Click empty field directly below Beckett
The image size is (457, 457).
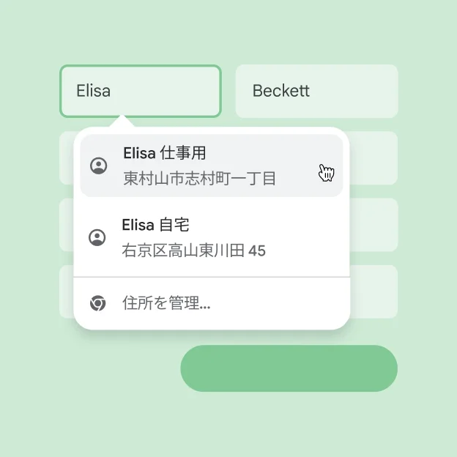tap(374, 157)
